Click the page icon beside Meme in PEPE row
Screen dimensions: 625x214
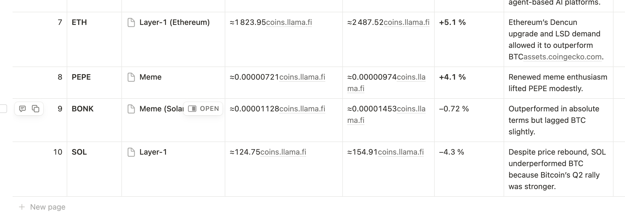[x=131, y=77]
